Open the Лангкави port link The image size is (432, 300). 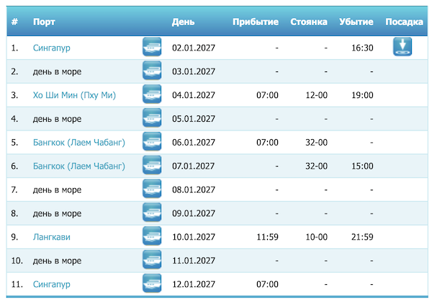point(51,237)
